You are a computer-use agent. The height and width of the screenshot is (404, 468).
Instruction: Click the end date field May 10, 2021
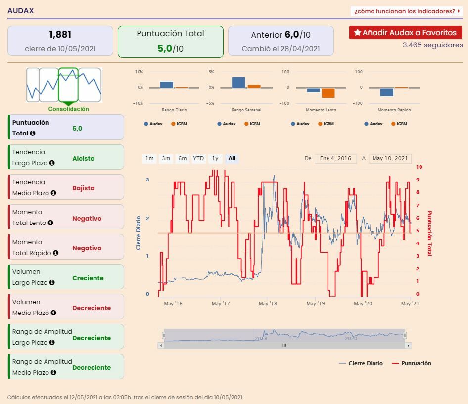[390, 158]
